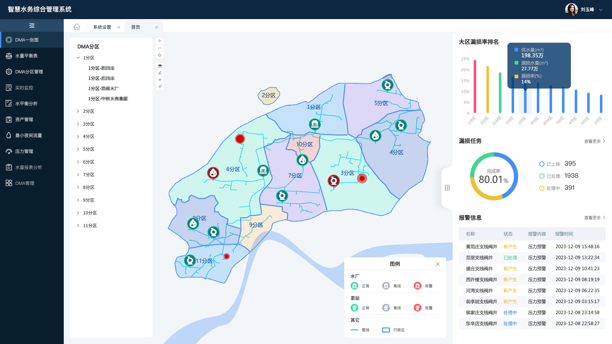Viewport: 612px width, 344px height.
Task: Click the map zoom in button
Action: click(160, 41)
